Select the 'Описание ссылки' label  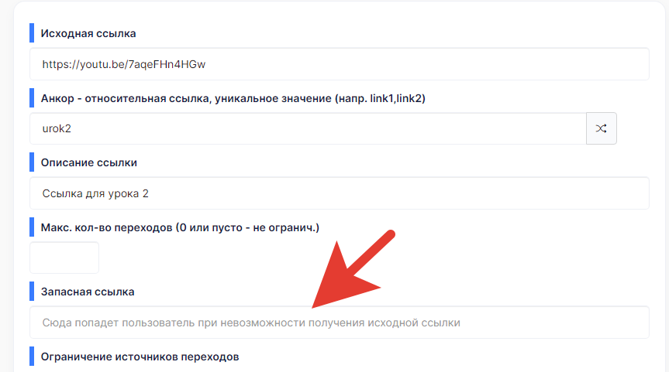point(88,163)
